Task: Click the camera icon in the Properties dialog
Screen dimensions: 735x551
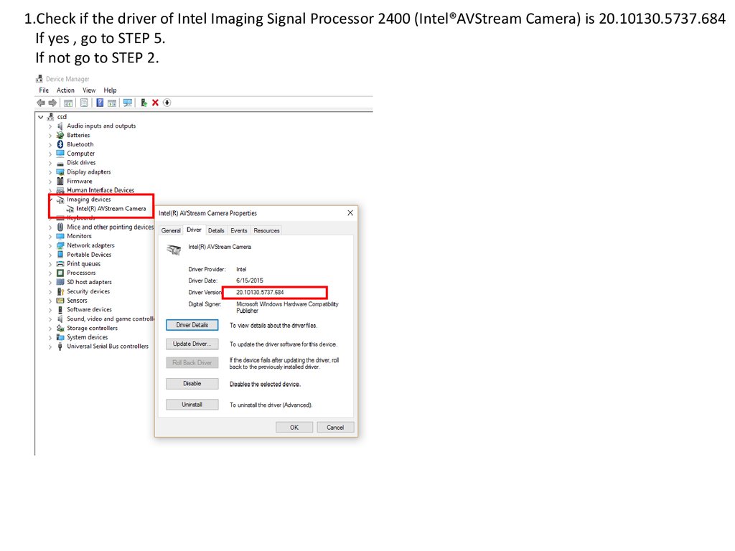Action: pos(174,250)
